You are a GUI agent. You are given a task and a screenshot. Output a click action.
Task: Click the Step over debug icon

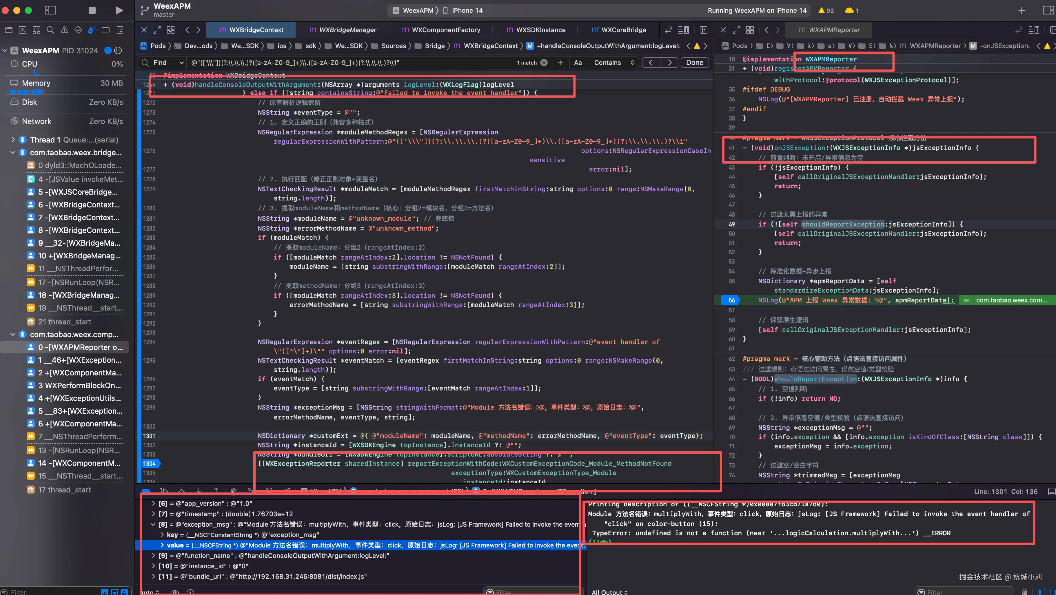point(181,490)
